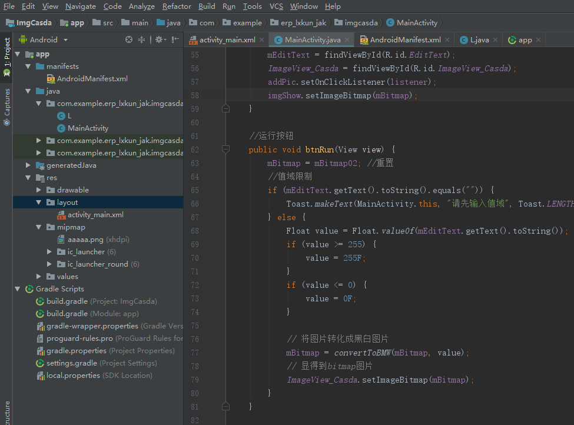Click the build.gradle (Module: app) gradle icon

click(x=40, y=314)
